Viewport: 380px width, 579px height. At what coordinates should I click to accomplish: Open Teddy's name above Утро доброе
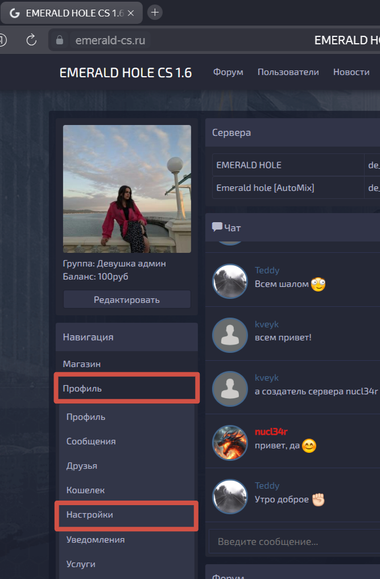click(267, 486)
